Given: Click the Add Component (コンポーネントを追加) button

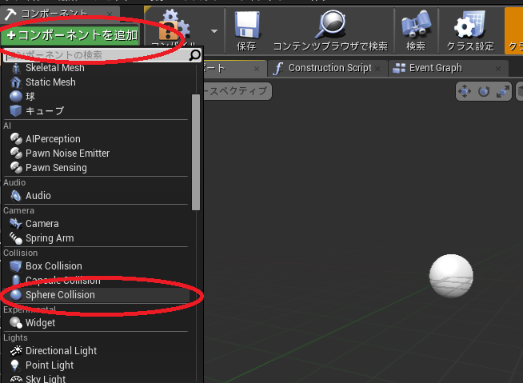Looking at the screenshot, I should pos(70,35).
